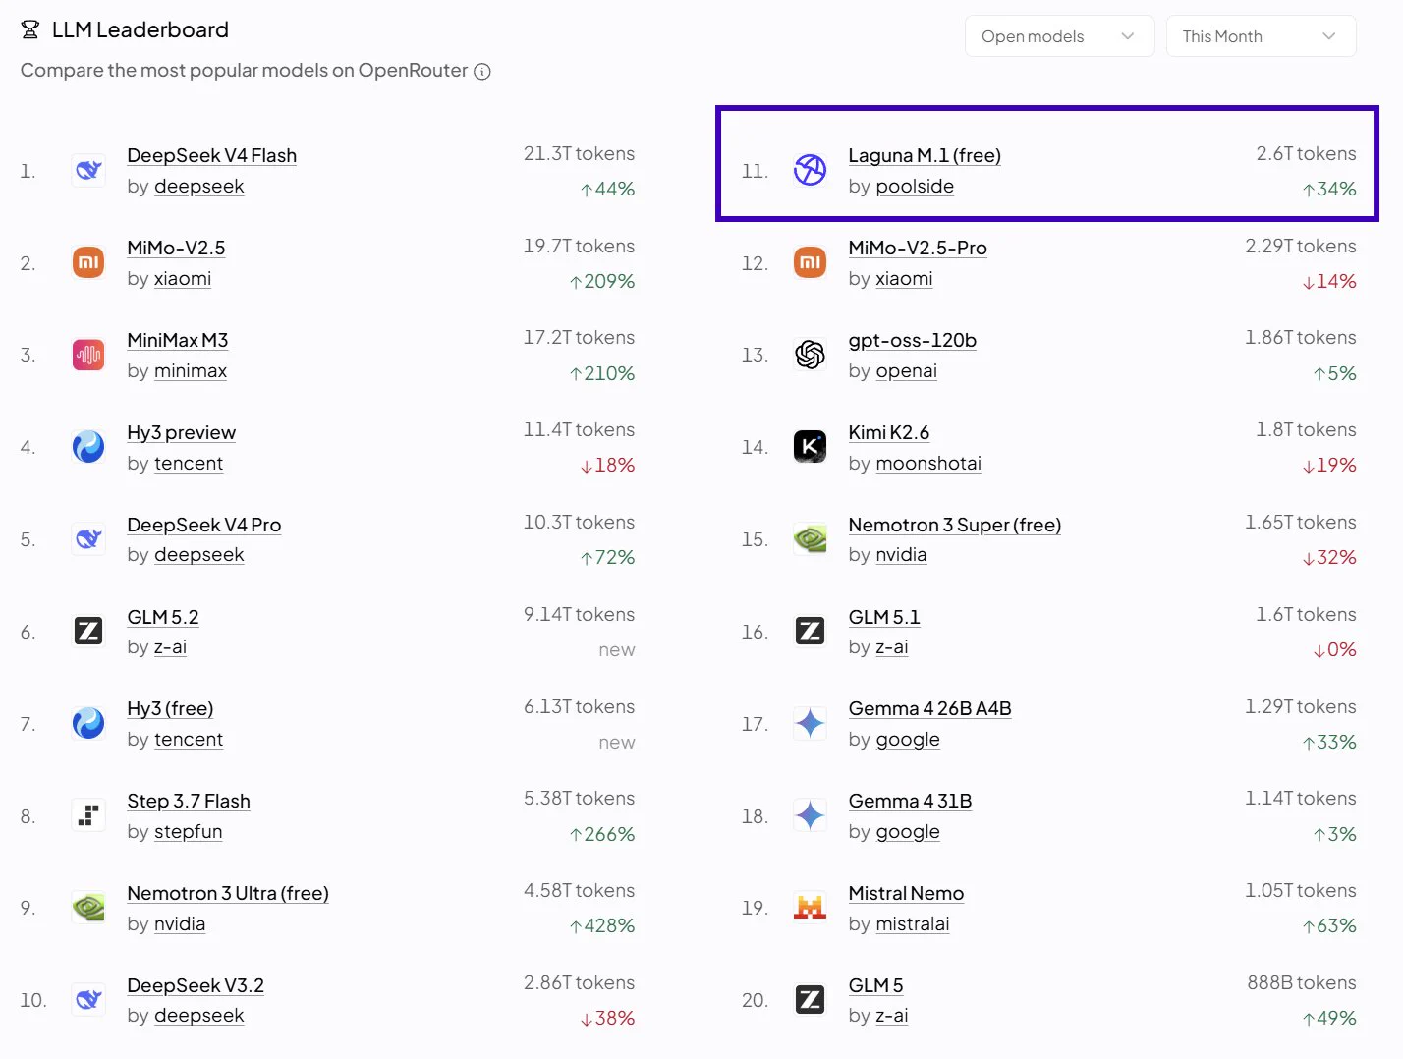
Task: Expand the This Month time filter
Action: coord(1261,36)
